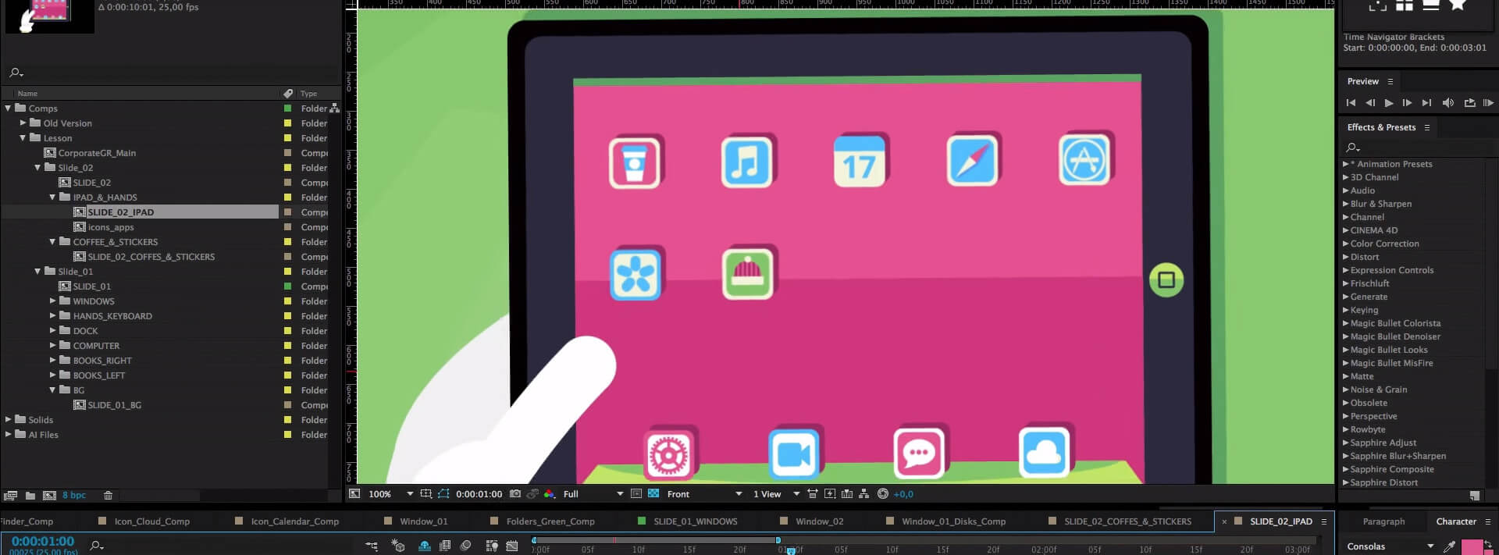Open Show Channel color management icon
1499x555 pixels.
pos(550,494)
